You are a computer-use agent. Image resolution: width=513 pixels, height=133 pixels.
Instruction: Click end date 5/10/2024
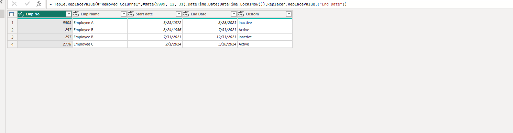point(210,44)
